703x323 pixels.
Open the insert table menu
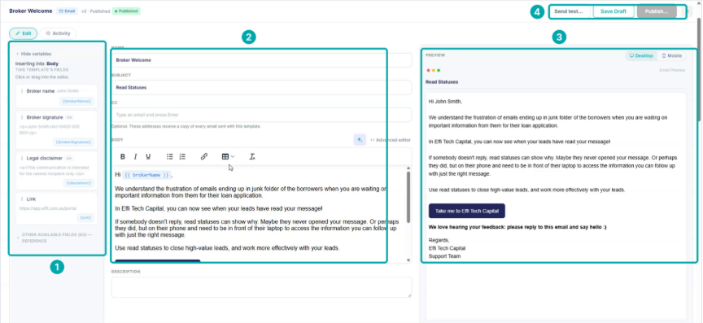228,156
